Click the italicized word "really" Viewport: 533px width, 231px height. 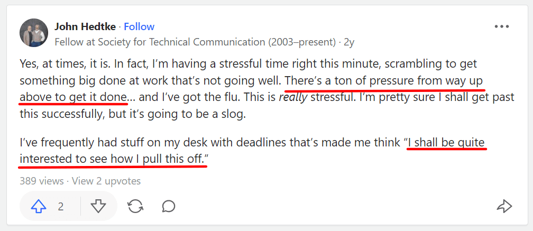pyautogui.click(x=294, y=97)
